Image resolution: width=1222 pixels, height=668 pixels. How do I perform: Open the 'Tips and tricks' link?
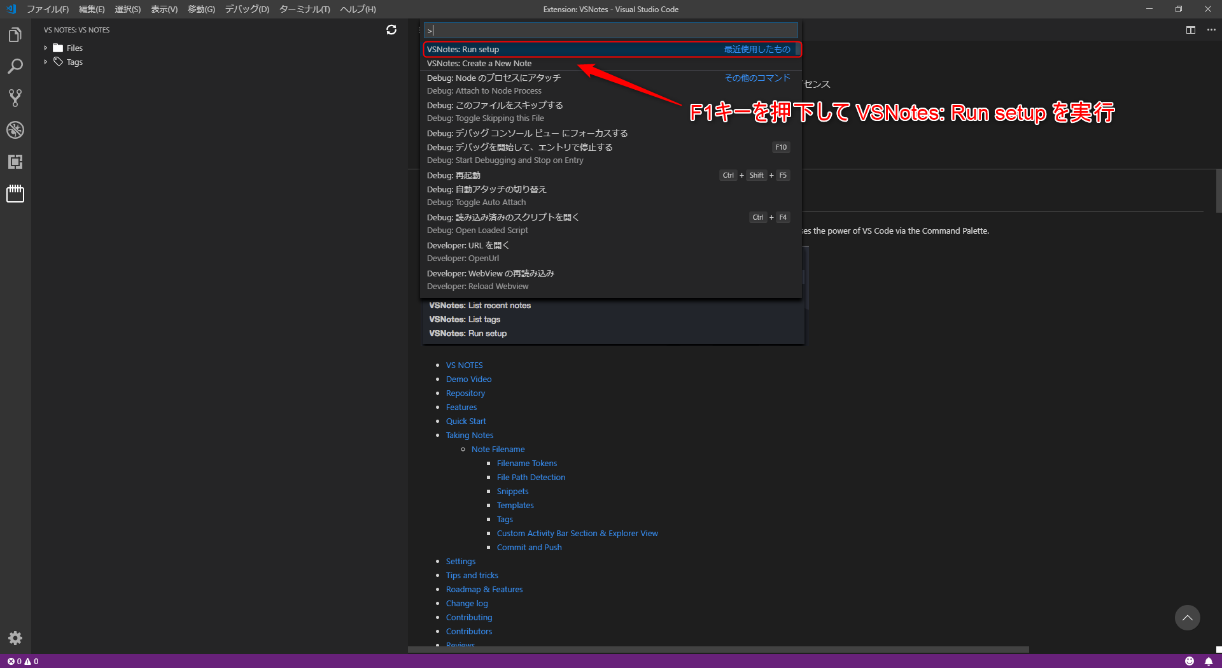click(x=472, y=575)
